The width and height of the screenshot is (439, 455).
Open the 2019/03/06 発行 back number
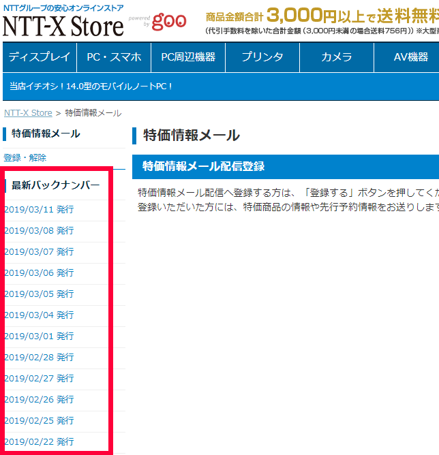[x=39, y=273]
